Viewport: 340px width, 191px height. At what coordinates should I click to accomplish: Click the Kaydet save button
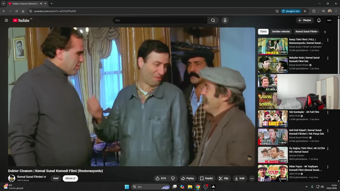206,178
